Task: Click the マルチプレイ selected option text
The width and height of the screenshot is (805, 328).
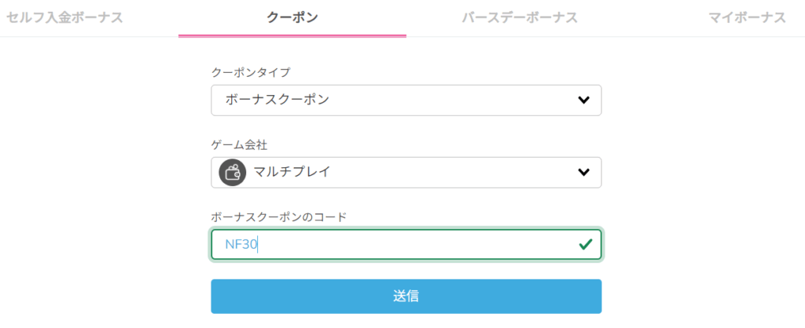Action: coord(291,173)
